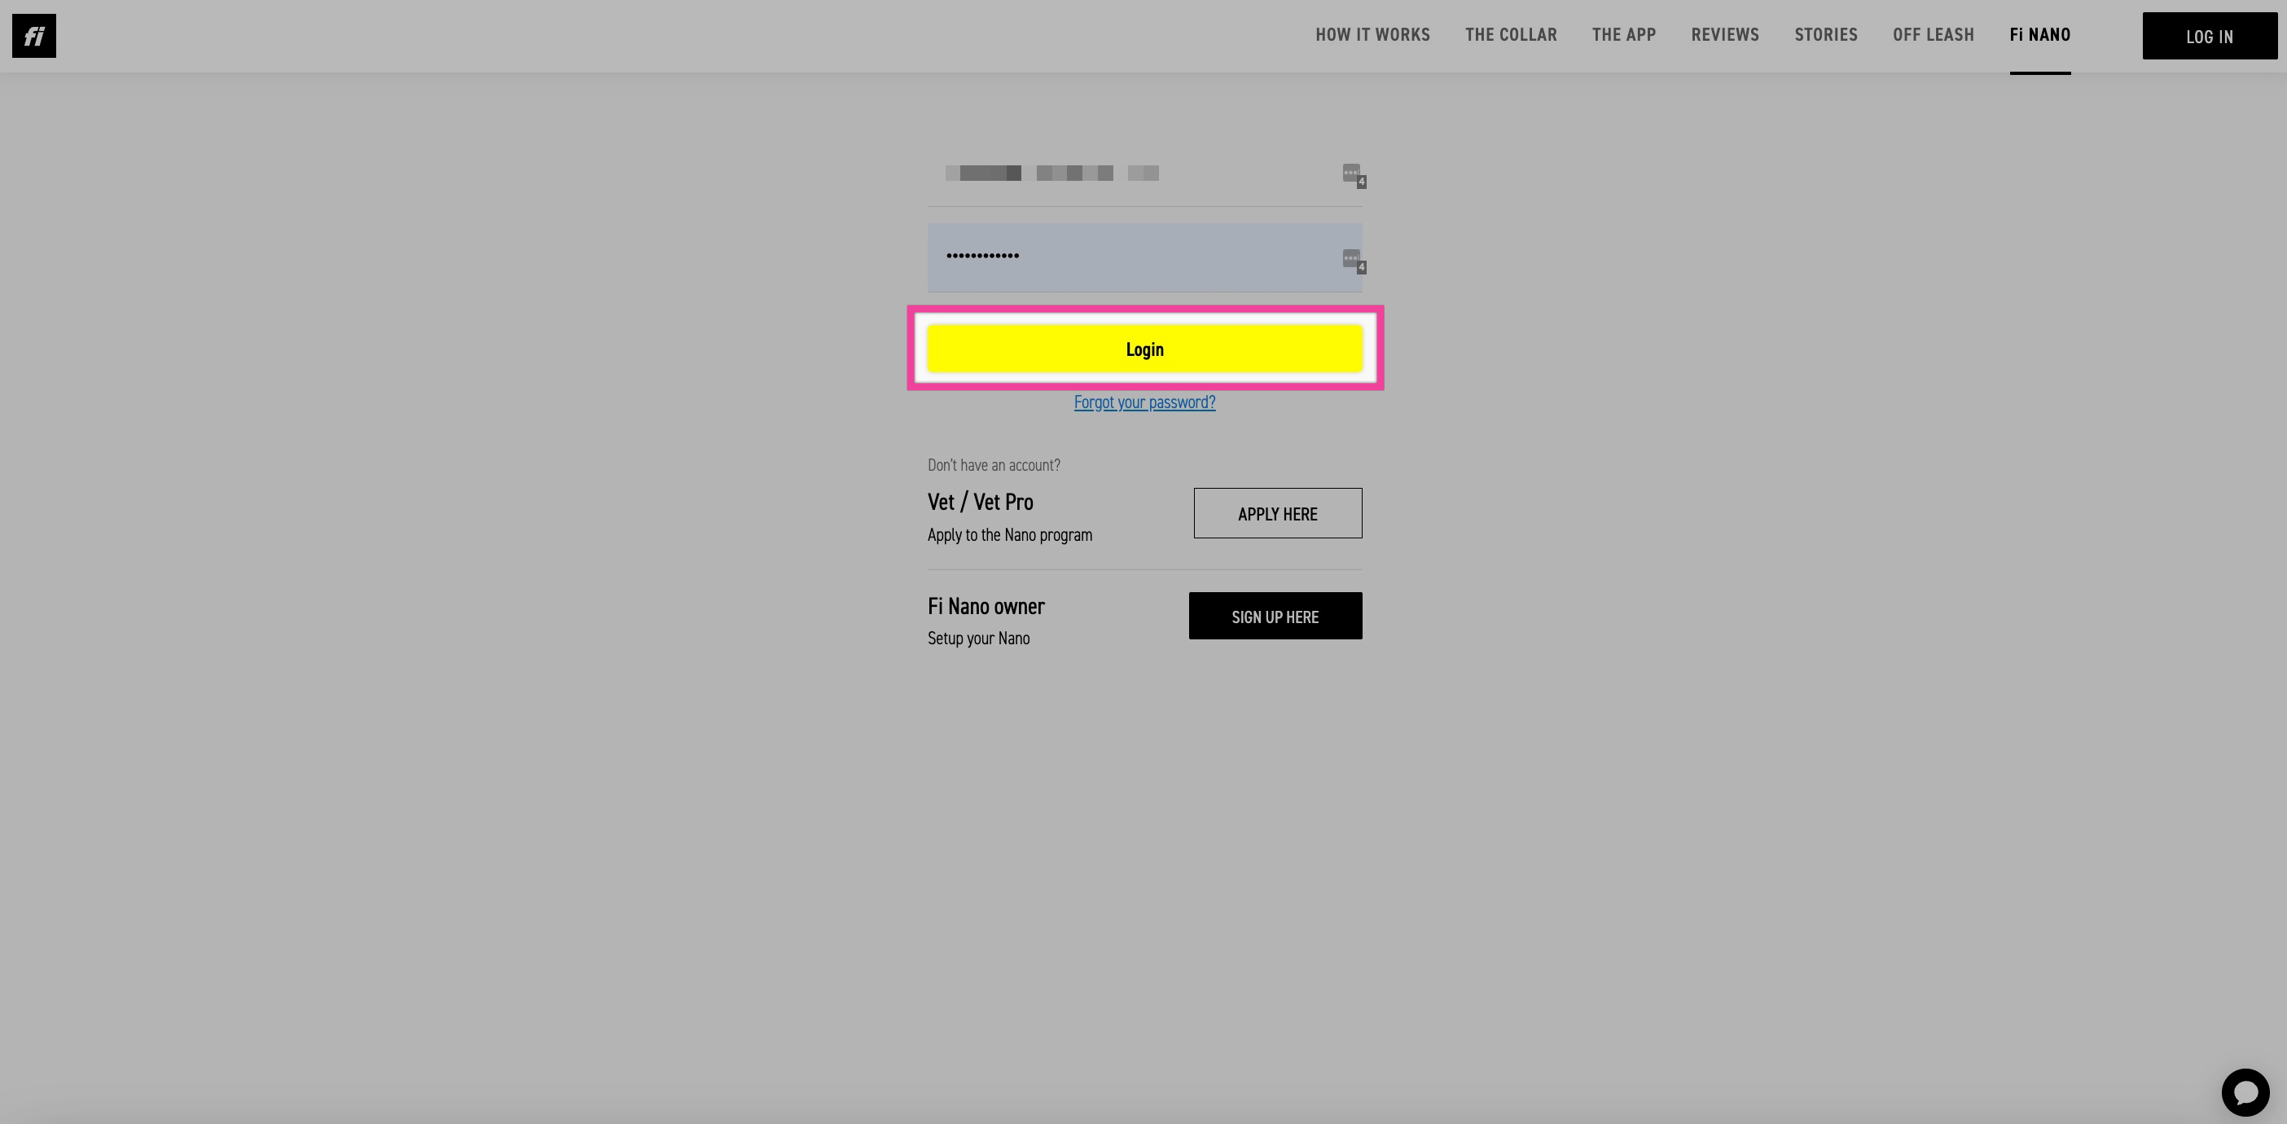2287x1124 pixels.
Task: Submit with the yellow Login button
Action: coord(1144,349)
